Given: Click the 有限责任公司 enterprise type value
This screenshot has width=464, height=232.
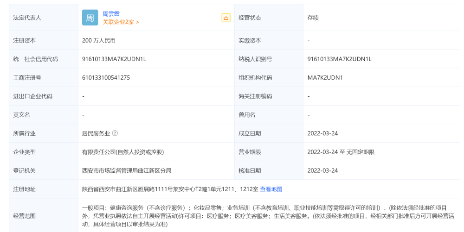Looking at the screenshot, I should [x=123, y=152].
